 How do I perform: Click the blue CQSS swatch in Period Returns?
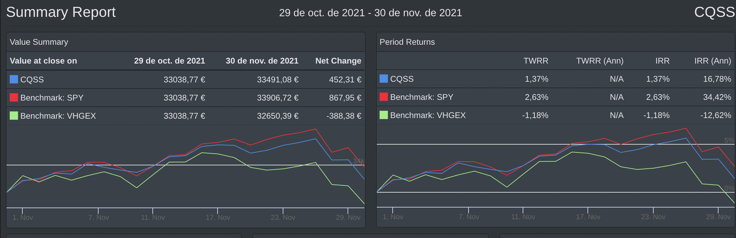[x=384, y=79]
